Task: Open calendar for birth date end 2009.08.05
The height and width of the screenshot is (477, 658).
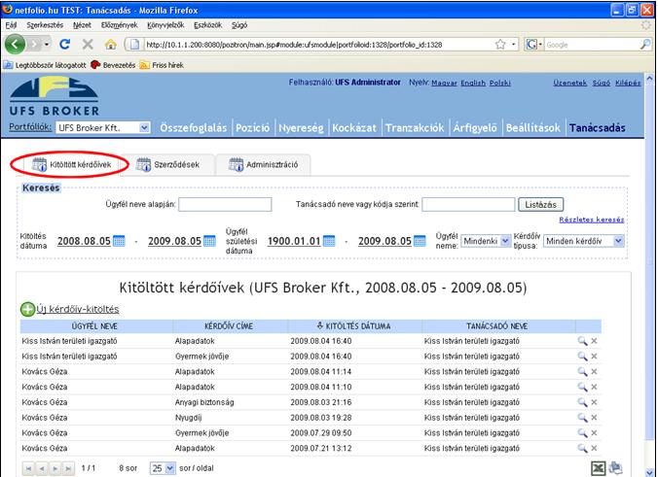Action: 420,241
